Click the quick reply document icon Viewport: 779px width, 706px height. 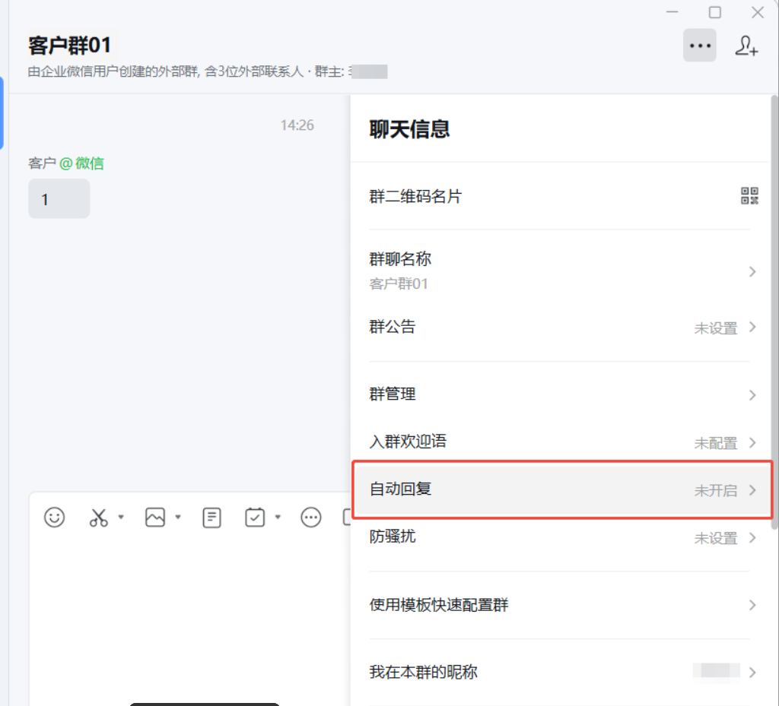click(211, 518)
